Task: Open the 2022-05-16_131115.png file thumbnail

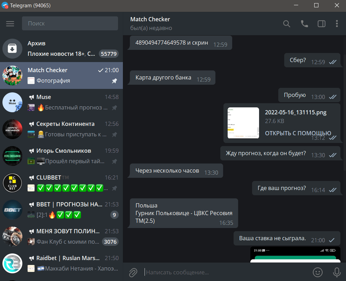Action: (x=243, y=123)
